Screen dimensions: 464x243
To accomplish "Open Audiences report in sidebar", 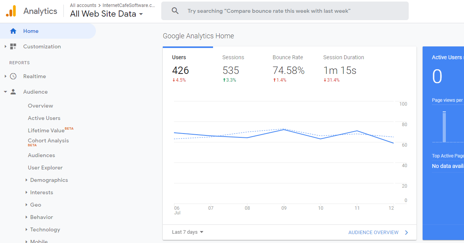I will 41,155.
